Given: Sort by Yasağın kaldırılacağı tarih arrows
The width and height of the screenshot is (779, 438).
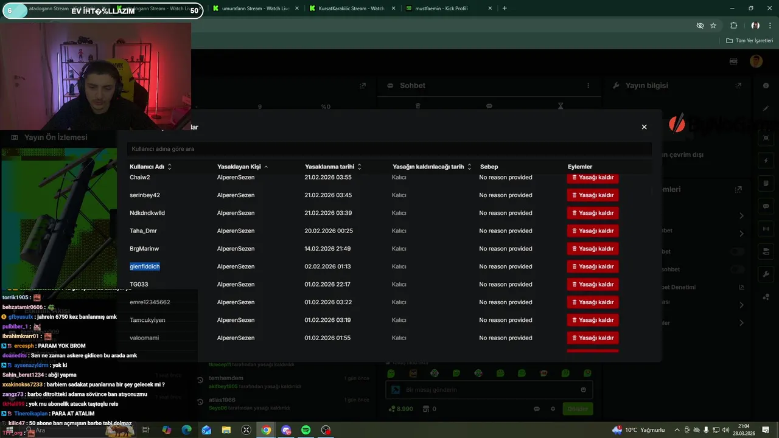Looking at the screenshot, I should pyautogui.click(x=469, y=167).
